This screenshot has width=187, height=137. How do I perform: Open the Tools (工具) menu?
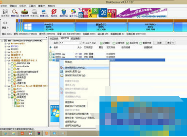(32, 6)
